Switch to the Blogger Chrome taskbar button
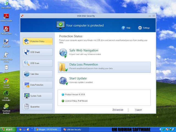 47,130
